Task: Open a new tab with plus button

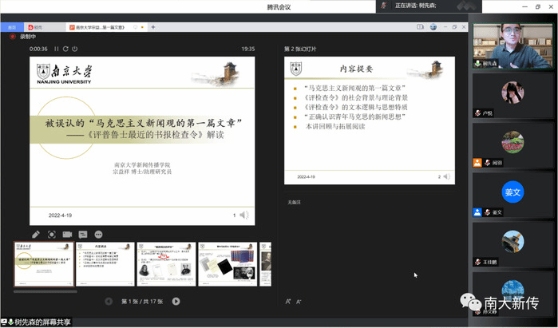Action: click(x=153, y=26)
